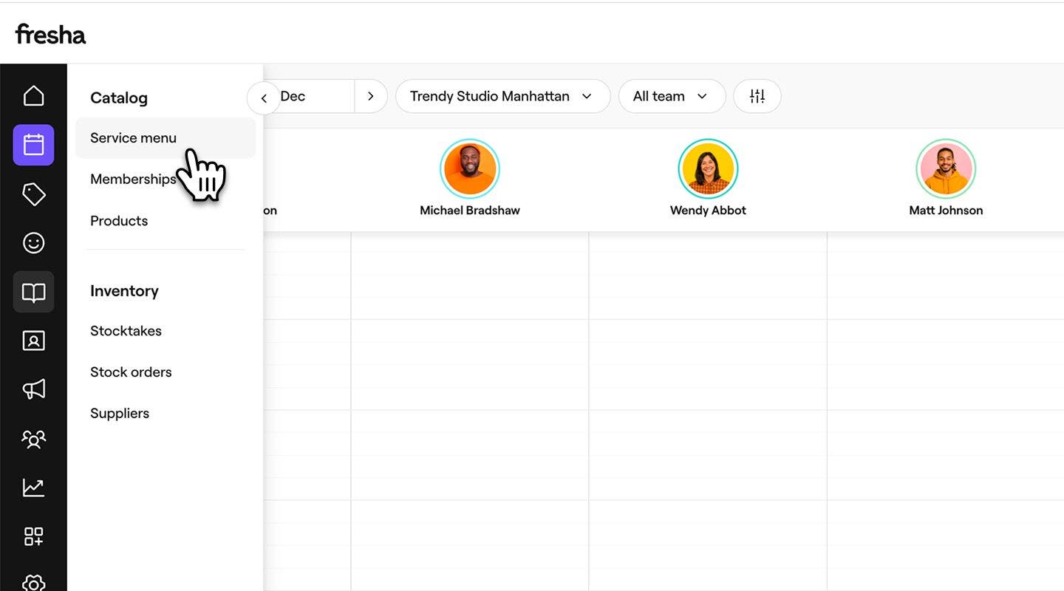Open Products in the Catalog menu

point(119,221)
